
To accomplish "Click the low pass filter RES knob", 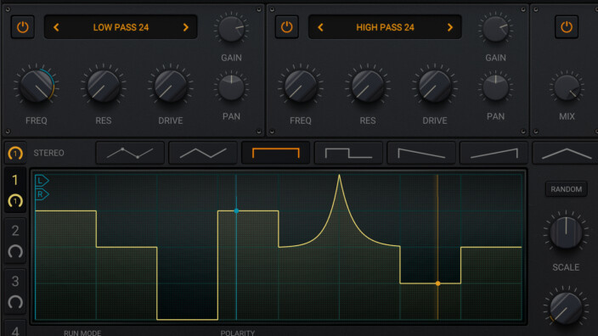I will 104,86.
